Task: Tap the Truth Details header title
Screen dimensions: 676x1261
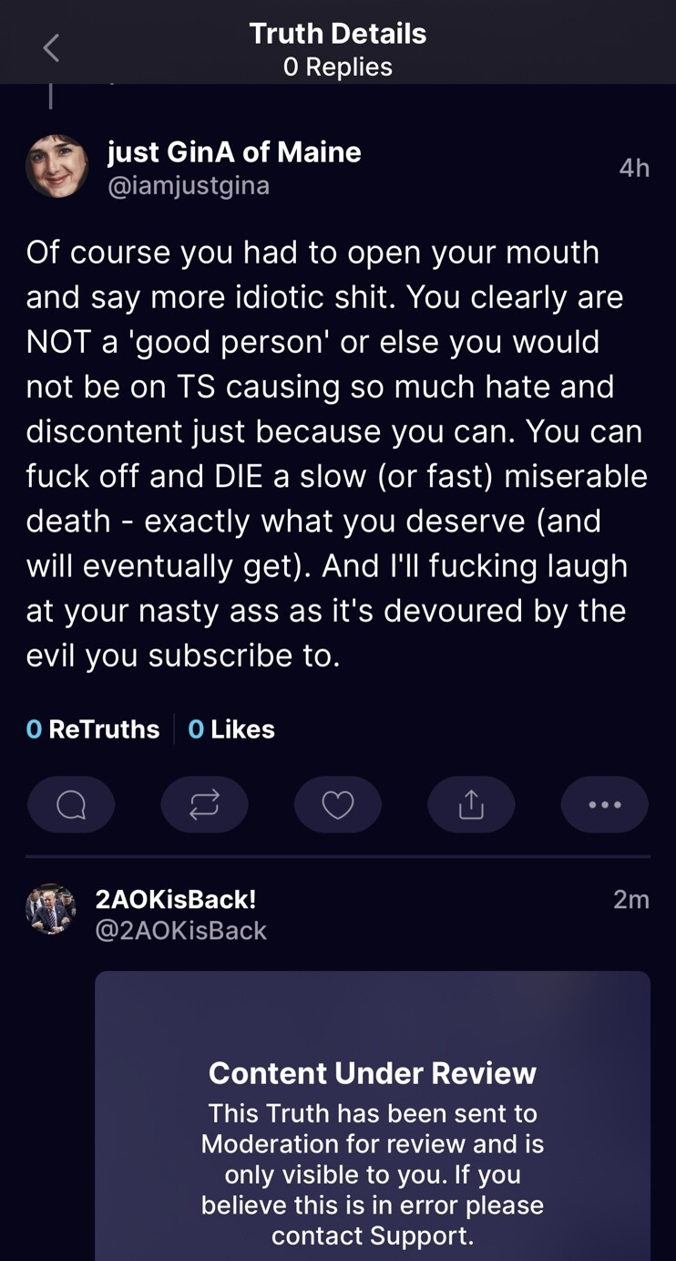Action: (x=338, y=34)
